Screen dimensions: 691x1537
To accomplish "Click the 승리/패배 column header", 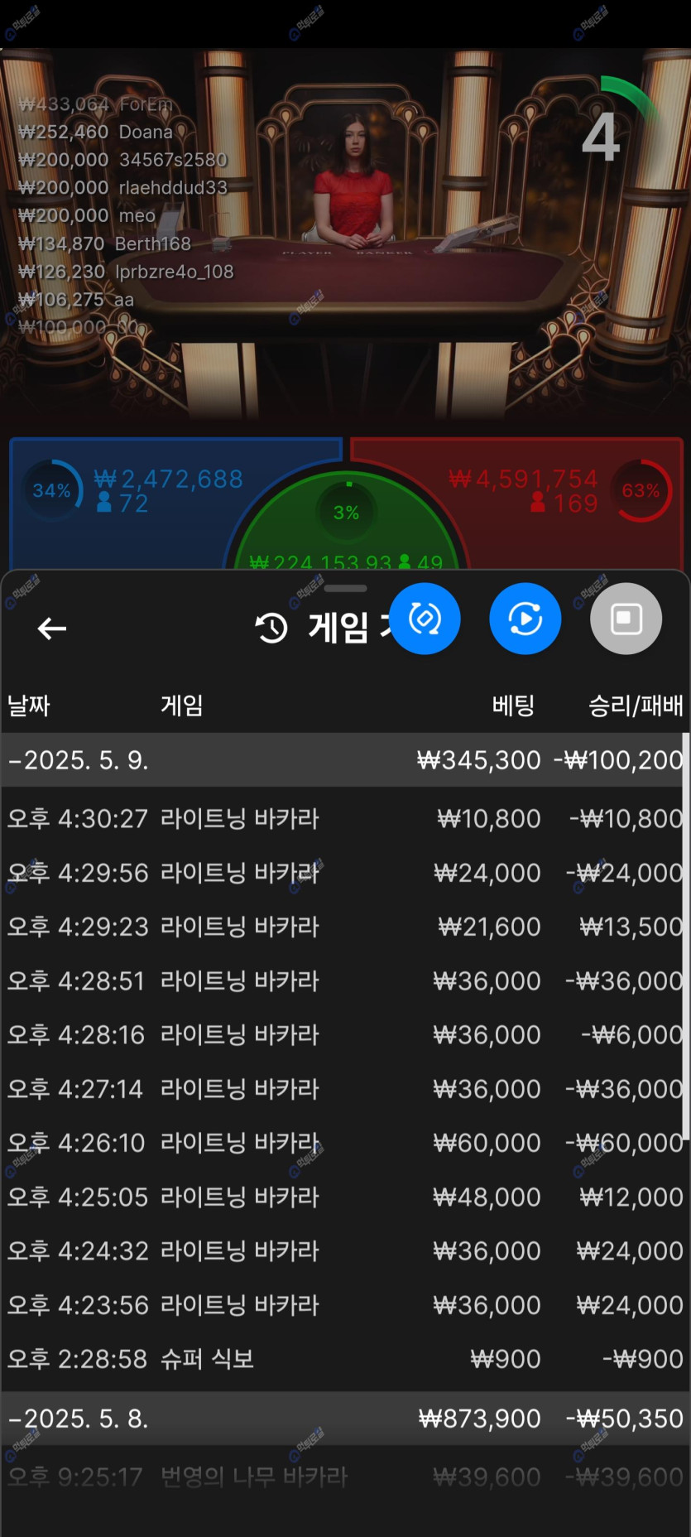I will coord(635,706).
